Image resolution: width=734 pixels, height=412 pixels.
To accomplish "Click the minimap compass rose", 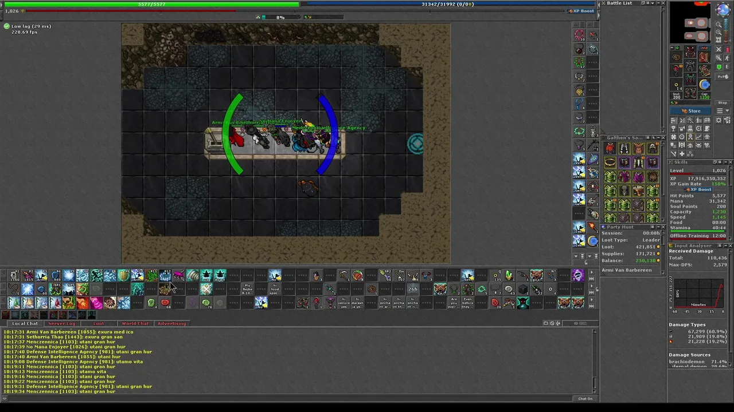I will (723, 9).
